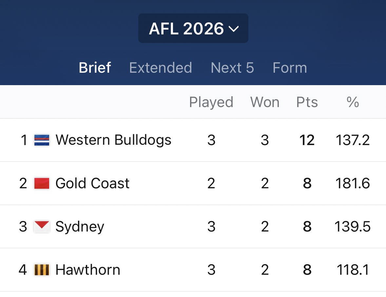Click the Hawthorn brown and gold flag icon
This screenshot has height=297, width=386.
coord(42,270)
